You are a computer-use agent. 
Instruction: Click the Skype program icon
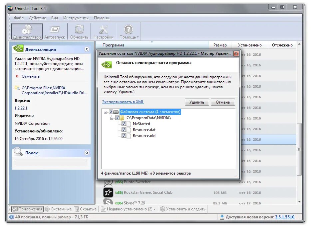pos(108,201)
